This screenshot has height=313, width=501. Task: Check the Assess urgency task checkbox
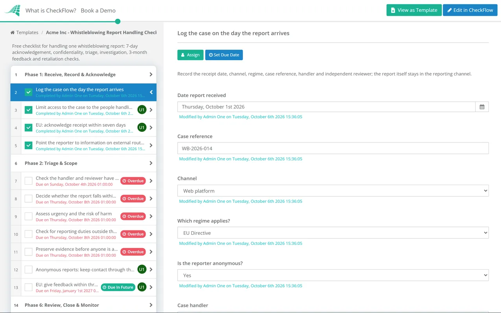click(x=29, y=216)
